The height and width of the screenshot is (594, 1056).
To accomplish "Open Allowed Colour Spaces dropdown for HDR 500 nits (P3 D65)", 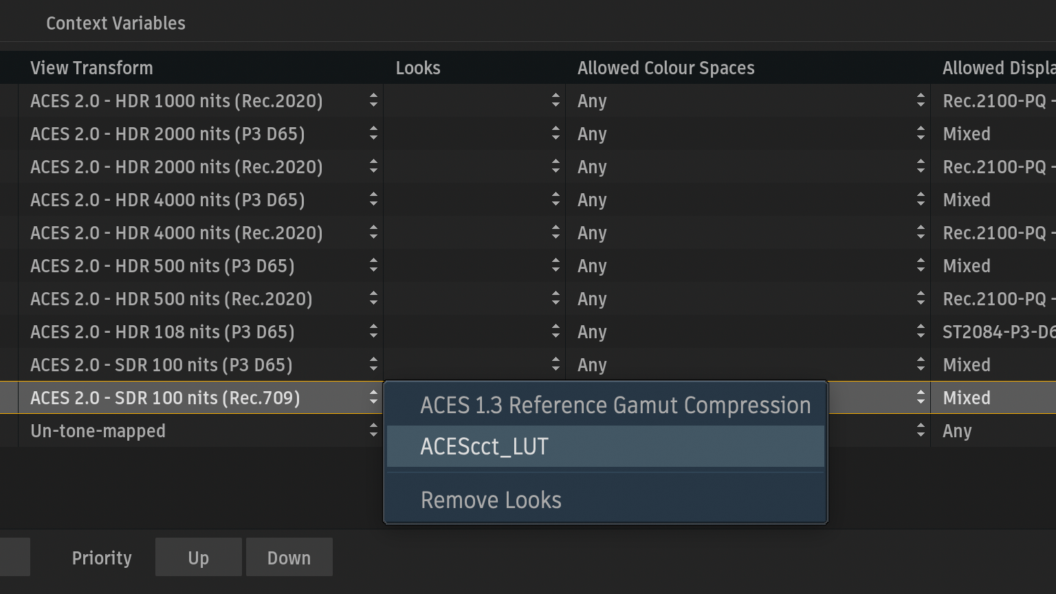I will (x=921, y=266).
